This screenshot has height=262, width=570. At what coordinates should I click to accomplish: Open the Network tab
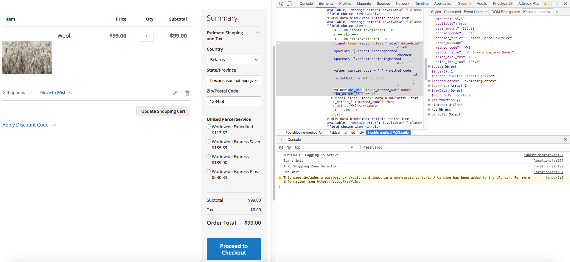click(403, 4)
